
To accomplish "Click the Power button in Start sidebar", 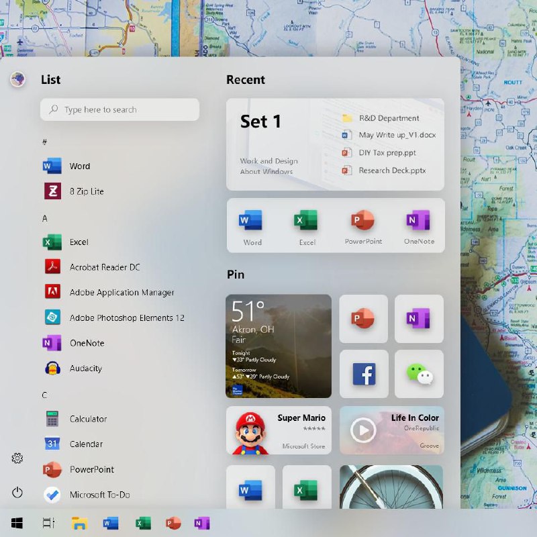I will 17,493.
